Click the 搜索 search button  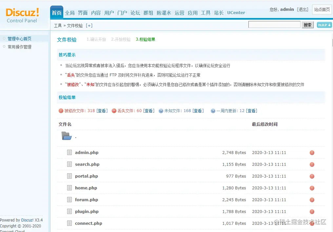pyautogui.click(x=307, y=25)
